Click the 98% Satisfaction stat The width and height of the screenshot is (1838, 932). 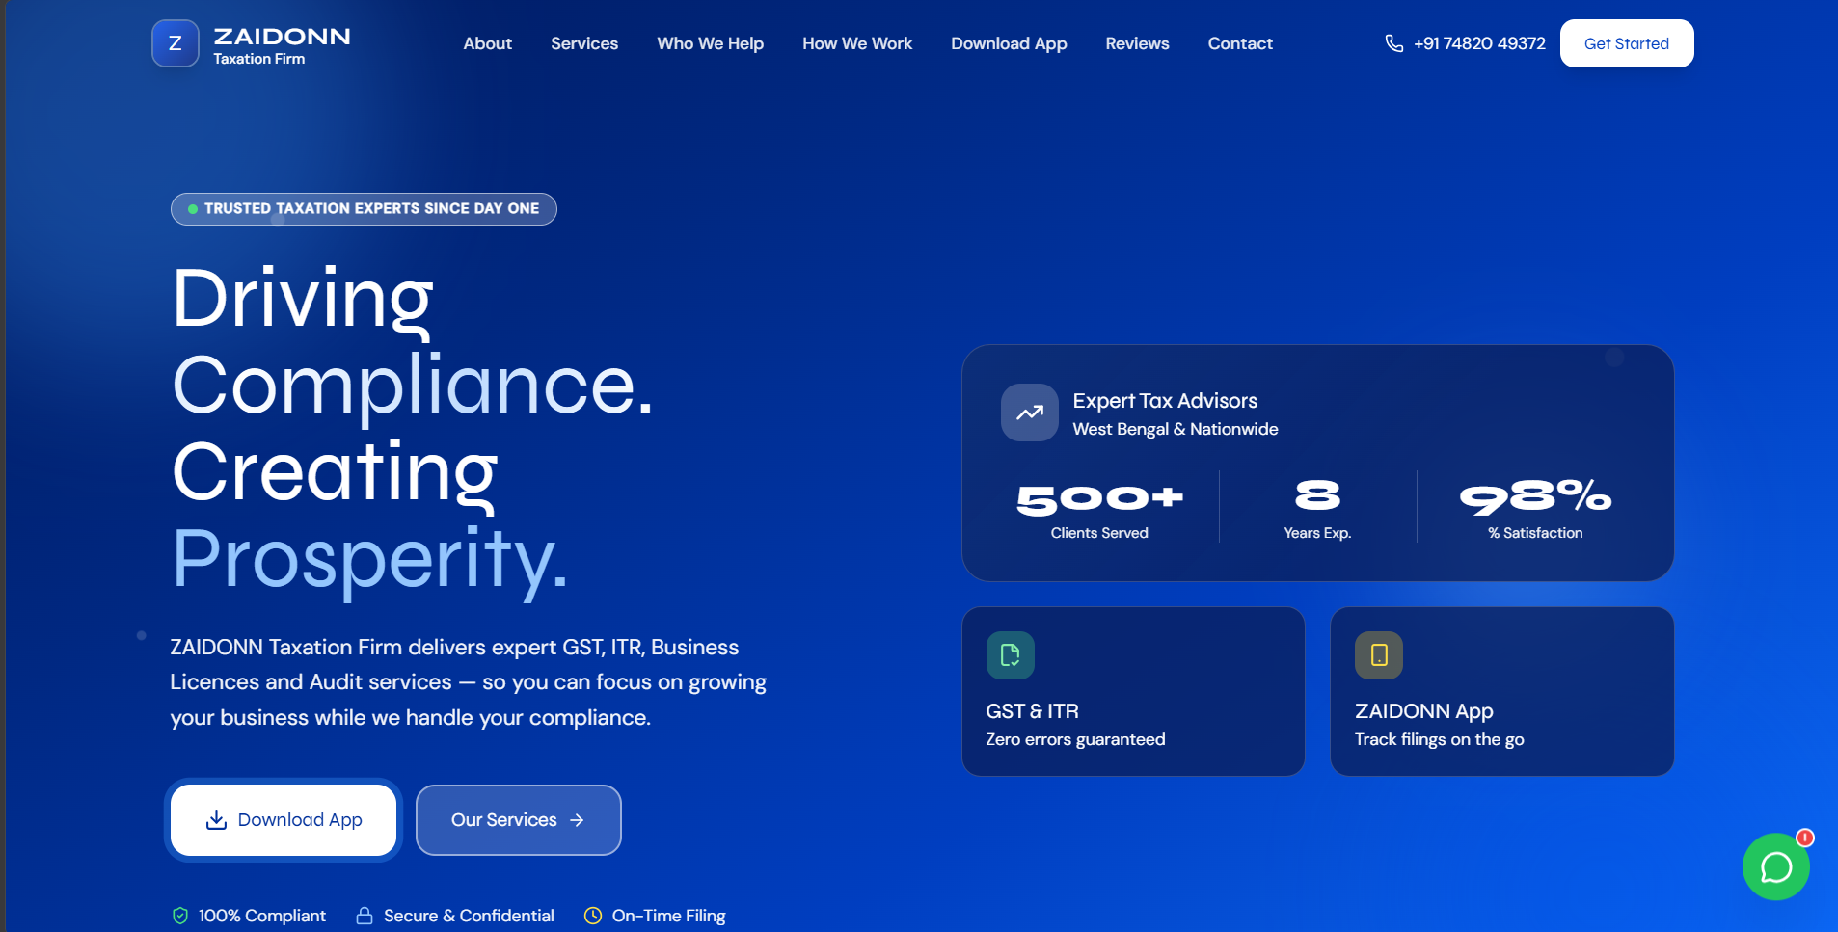(1535, 509)
